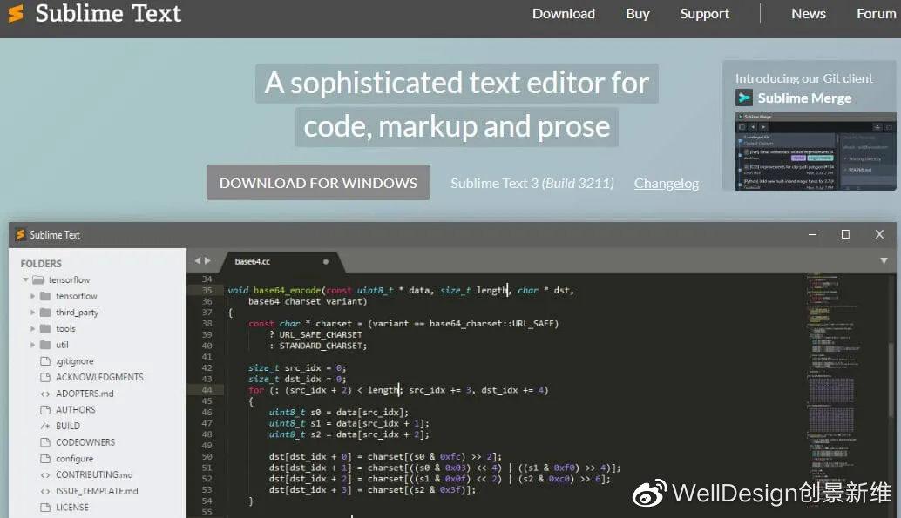Click the Sublime Text logo icon in header

click(16, 13)
